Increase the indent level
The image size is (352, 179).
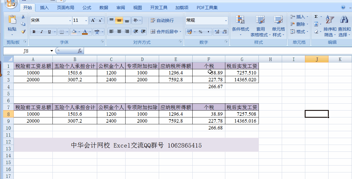point(143,32)
